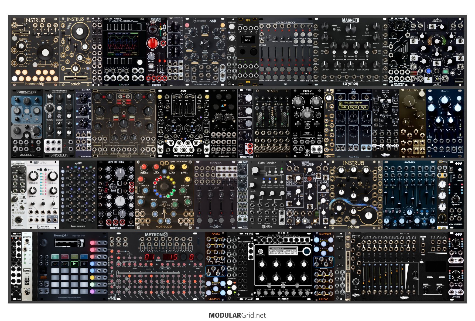Click the FREEZE button on Voltage Block

282,77
